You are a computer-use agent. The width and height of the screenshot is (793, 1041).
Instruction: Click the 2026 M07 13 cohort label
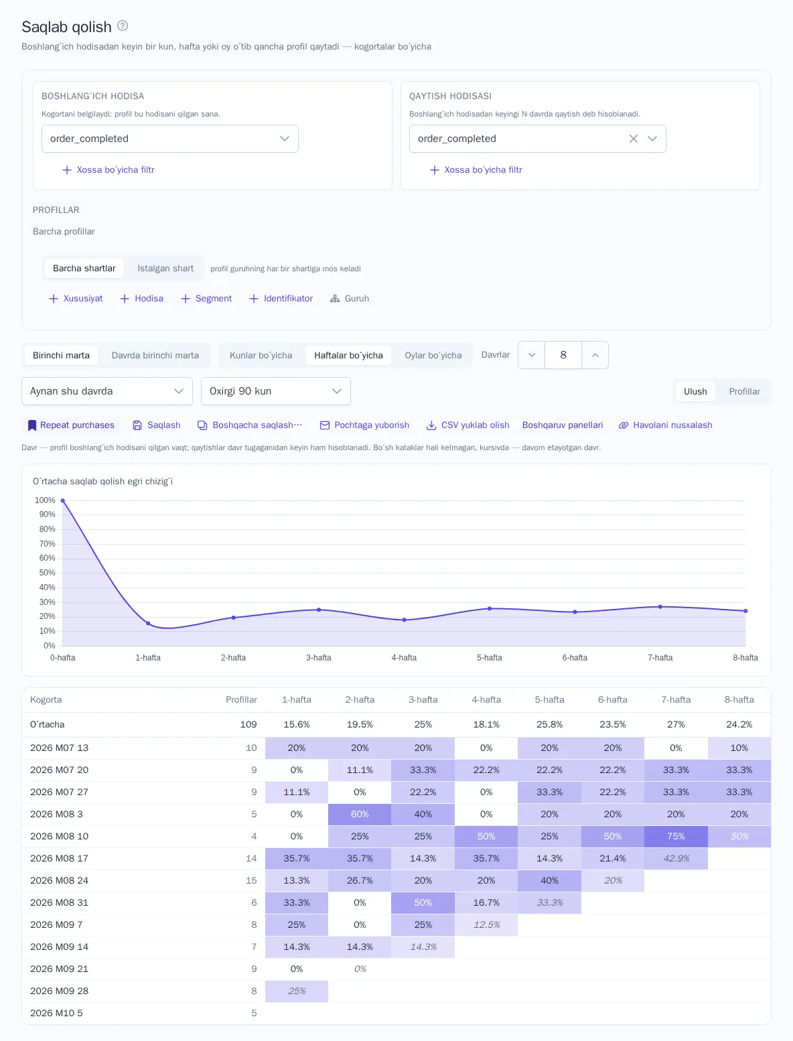click(60, 748)
